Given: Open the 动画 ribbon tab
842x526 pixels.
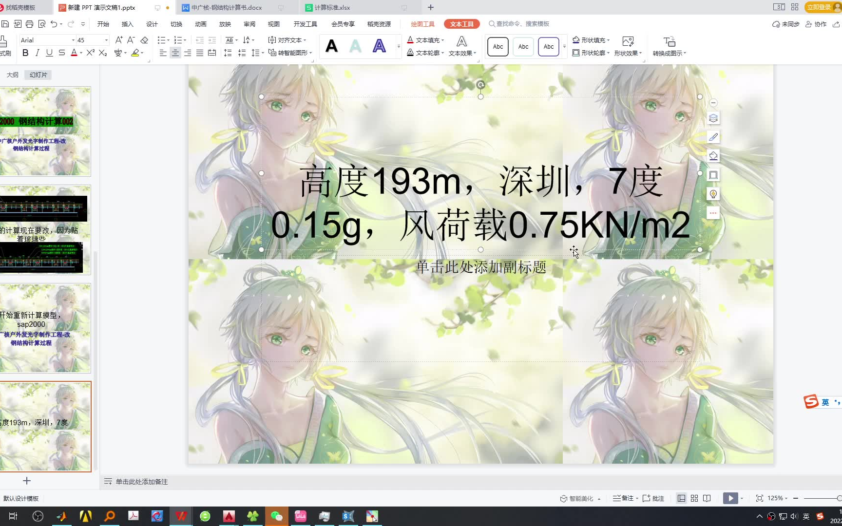Looking at the screenshot, I should coord(200,24).
